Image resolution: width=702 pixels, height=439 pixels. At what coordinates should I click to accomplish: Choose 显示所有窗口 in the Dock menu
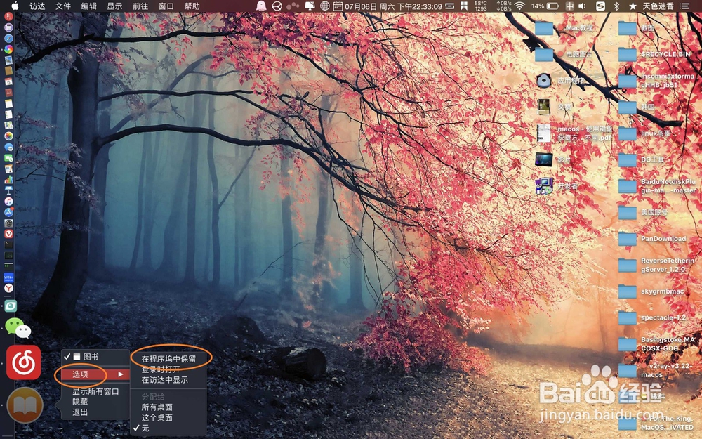tap(95, 391)
